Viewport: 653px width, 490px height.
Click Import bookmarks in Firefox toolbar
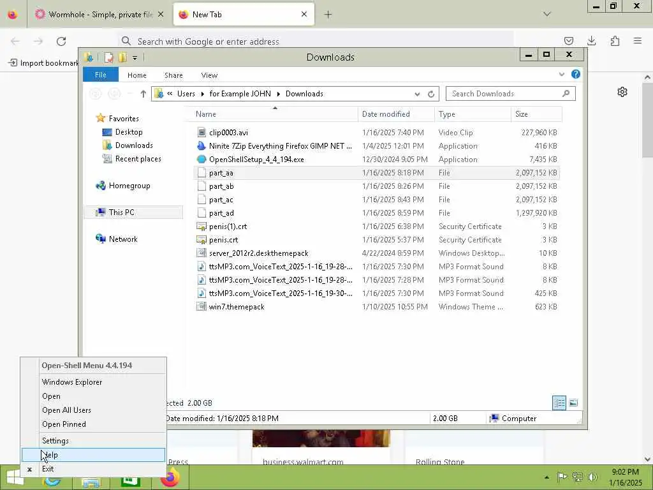click(x=43, y=63)
